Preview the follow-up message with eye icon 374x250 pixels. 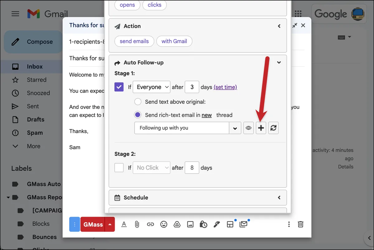point(248,128)
